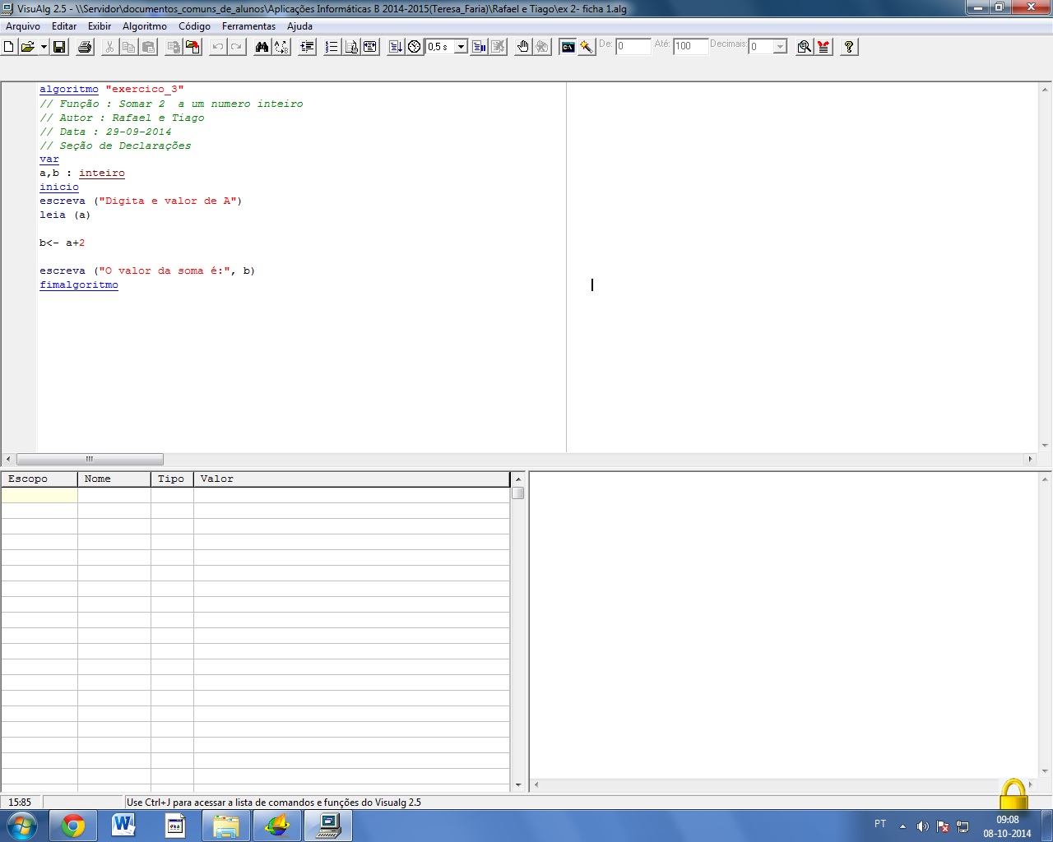Screen dimensions: 1053x842
Task: Expand the open file dropdown arrow
Action: pos(43,47)
